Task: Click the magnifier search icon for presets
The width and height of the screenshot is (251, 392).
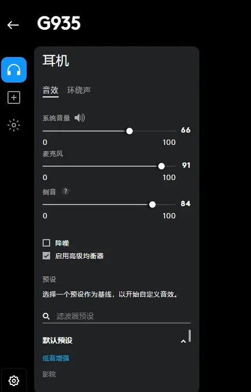Action: click(x=46, y=316)
